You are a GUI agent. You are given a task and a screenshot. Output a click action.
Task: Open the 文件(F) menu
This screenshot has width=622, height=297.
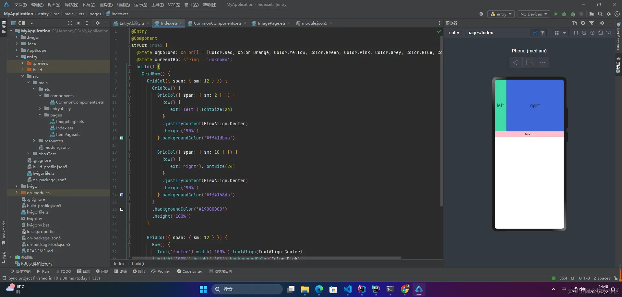click(x=20, y=5)
